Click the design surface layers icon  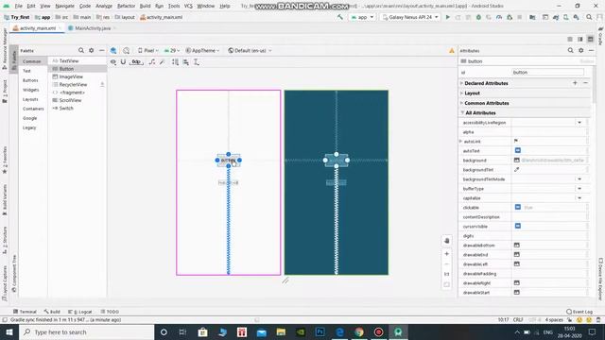coord(113,50)
